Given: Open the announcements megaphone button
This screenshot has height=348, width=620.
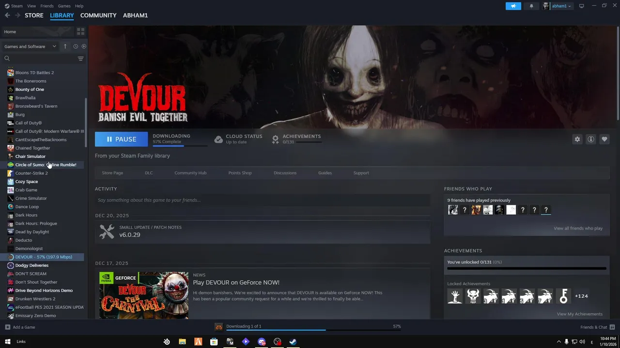Looking at the screenshot, I should pyautogui.click(x=513, y=6).
